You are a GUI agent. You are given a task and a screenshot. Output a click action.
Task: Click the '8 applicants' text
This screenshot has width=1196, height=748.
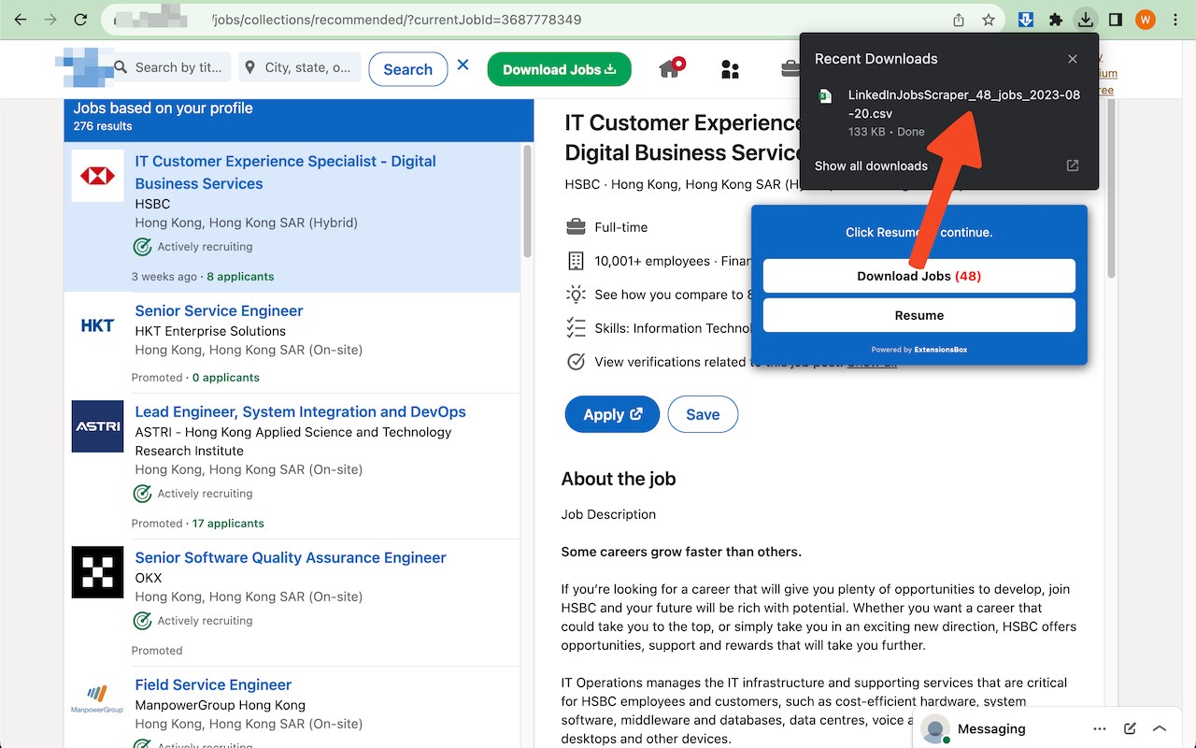(240, 277)
